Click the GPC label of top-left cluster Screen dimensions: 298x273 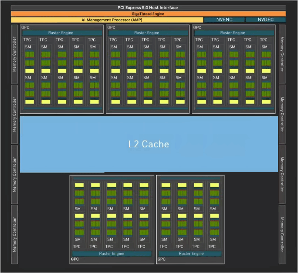point(25,27)
